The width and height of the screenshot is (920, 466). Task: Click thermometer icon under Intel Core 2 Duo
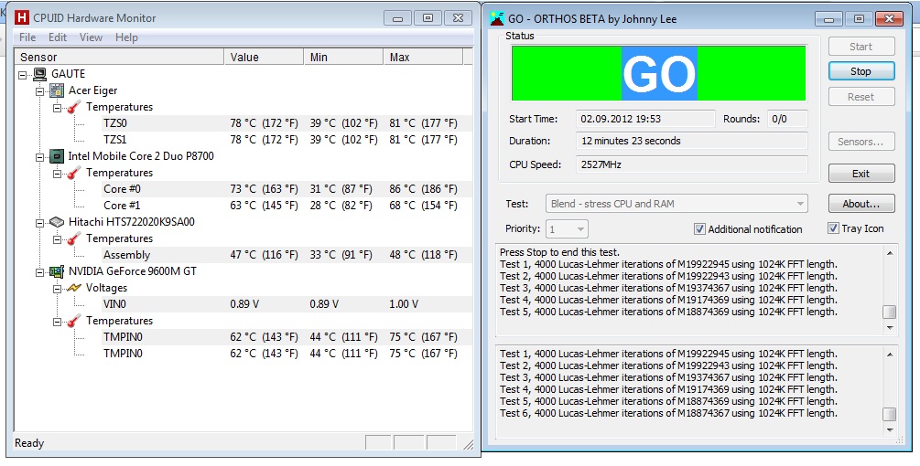point(74,172)
